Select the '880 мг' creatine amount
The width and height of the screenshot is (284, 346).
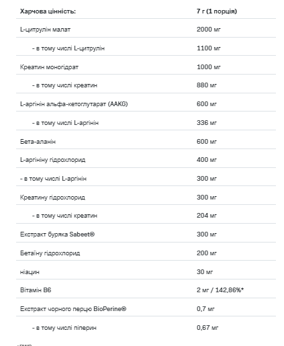(x=207, y=85)
